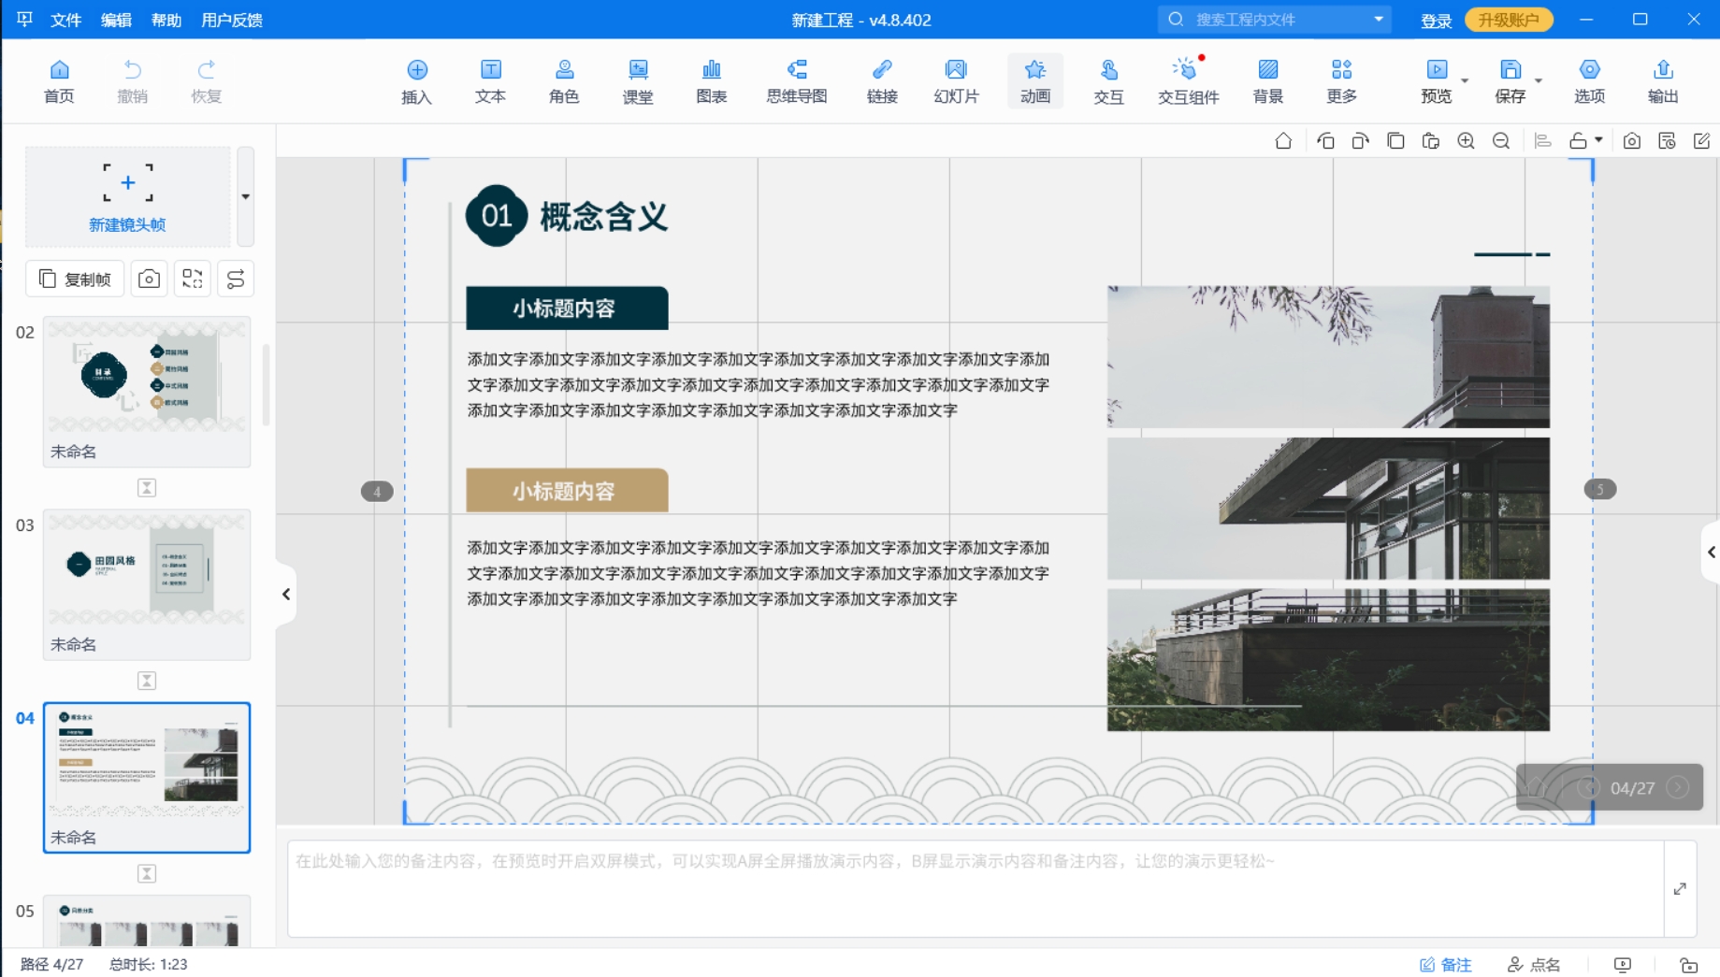Open the 帮助 menu
This screenshot has width=1720, height=977.
(x=166, y=20)
